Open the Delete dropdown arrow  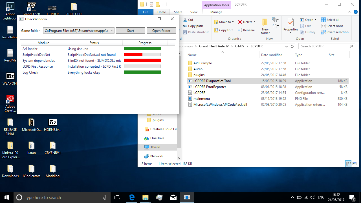tap(254, 22)
